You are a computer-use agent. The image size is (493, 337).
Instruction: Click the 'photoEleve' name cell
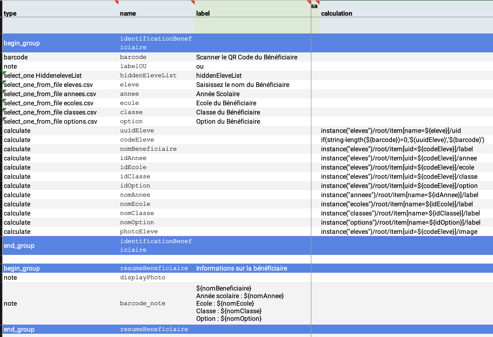(x=156, y=231)
